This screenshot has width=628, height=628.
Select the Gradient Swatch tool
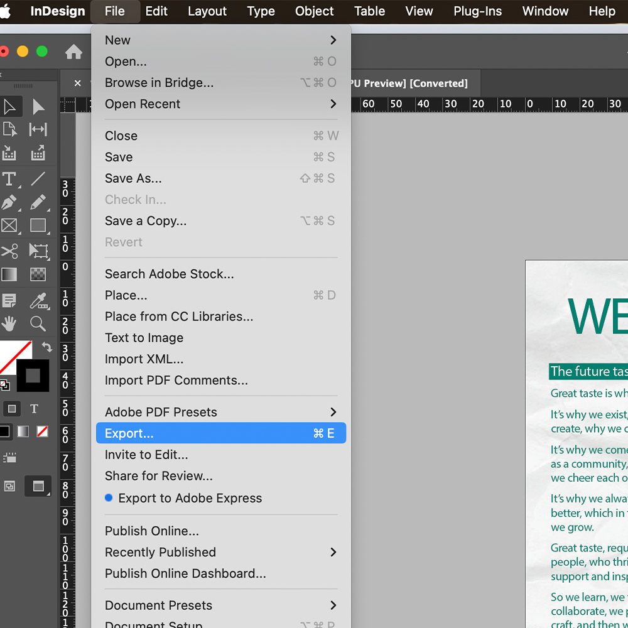pos(9,275)
